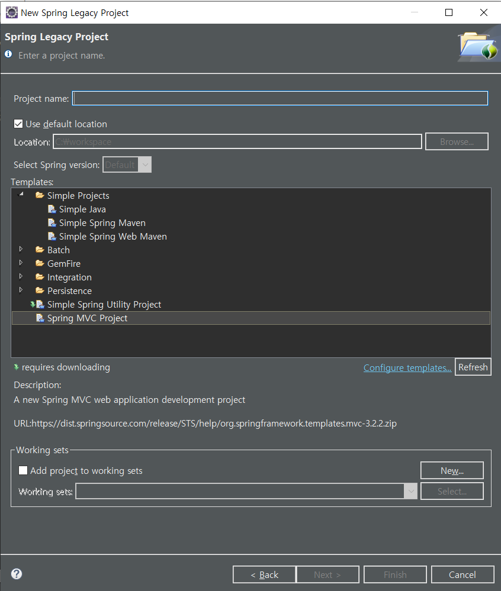The height and width of the screenshot is (591, 501).
Task: Click the Spring wizard folder banner icon
Action: pos(478,46)
